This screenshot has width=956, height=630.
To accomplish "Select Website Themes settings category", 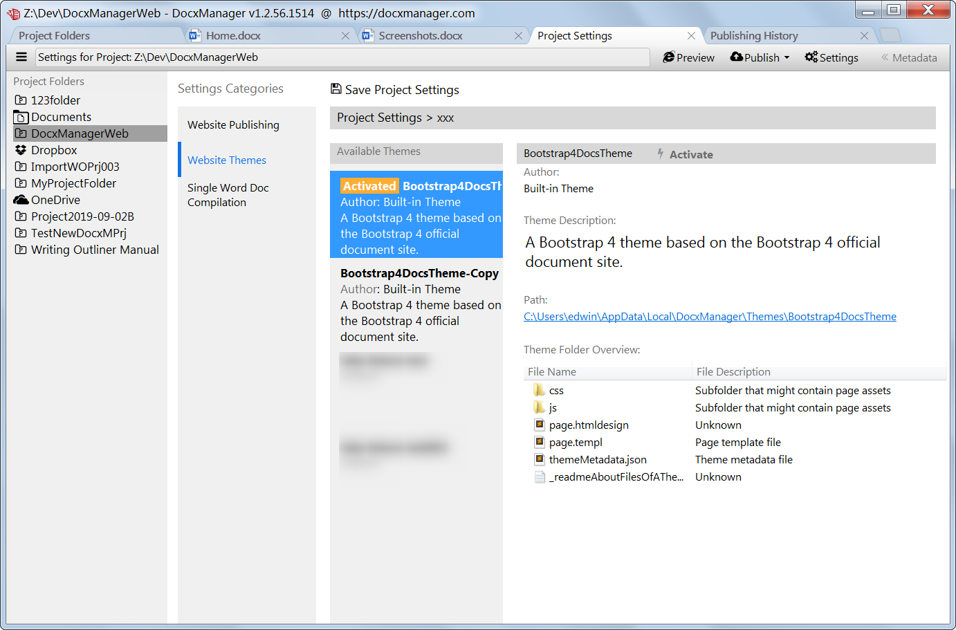I will click(247, 160).
